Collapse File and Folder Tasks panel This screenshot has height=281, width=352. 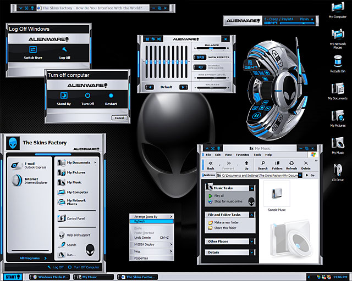pyautogui.click(x=252, y=215)
